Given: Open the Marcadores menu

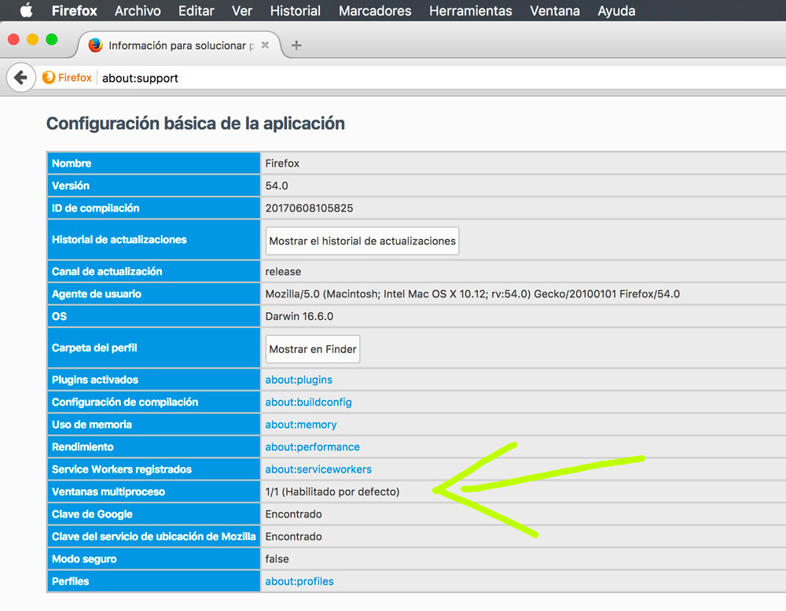Looking at the screenshot, I should click(x=375, y=10).
